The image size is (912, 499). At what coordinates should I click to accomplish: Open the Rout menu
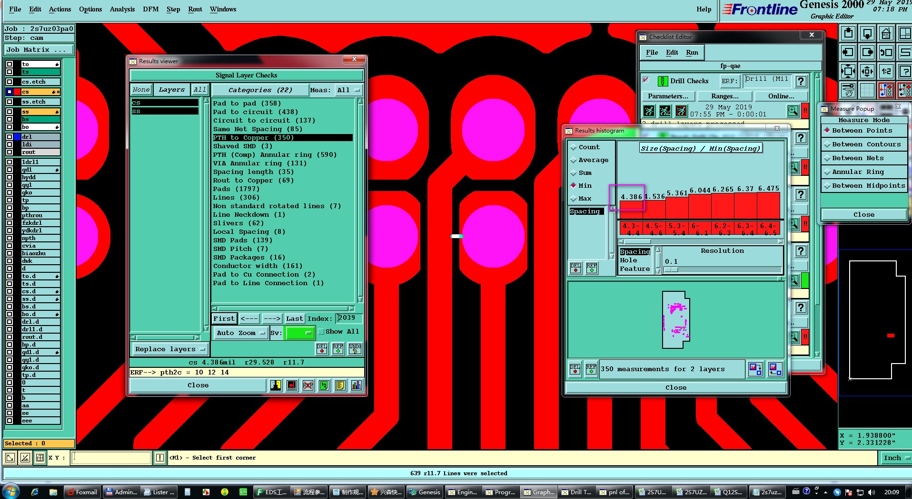(195, 9)
